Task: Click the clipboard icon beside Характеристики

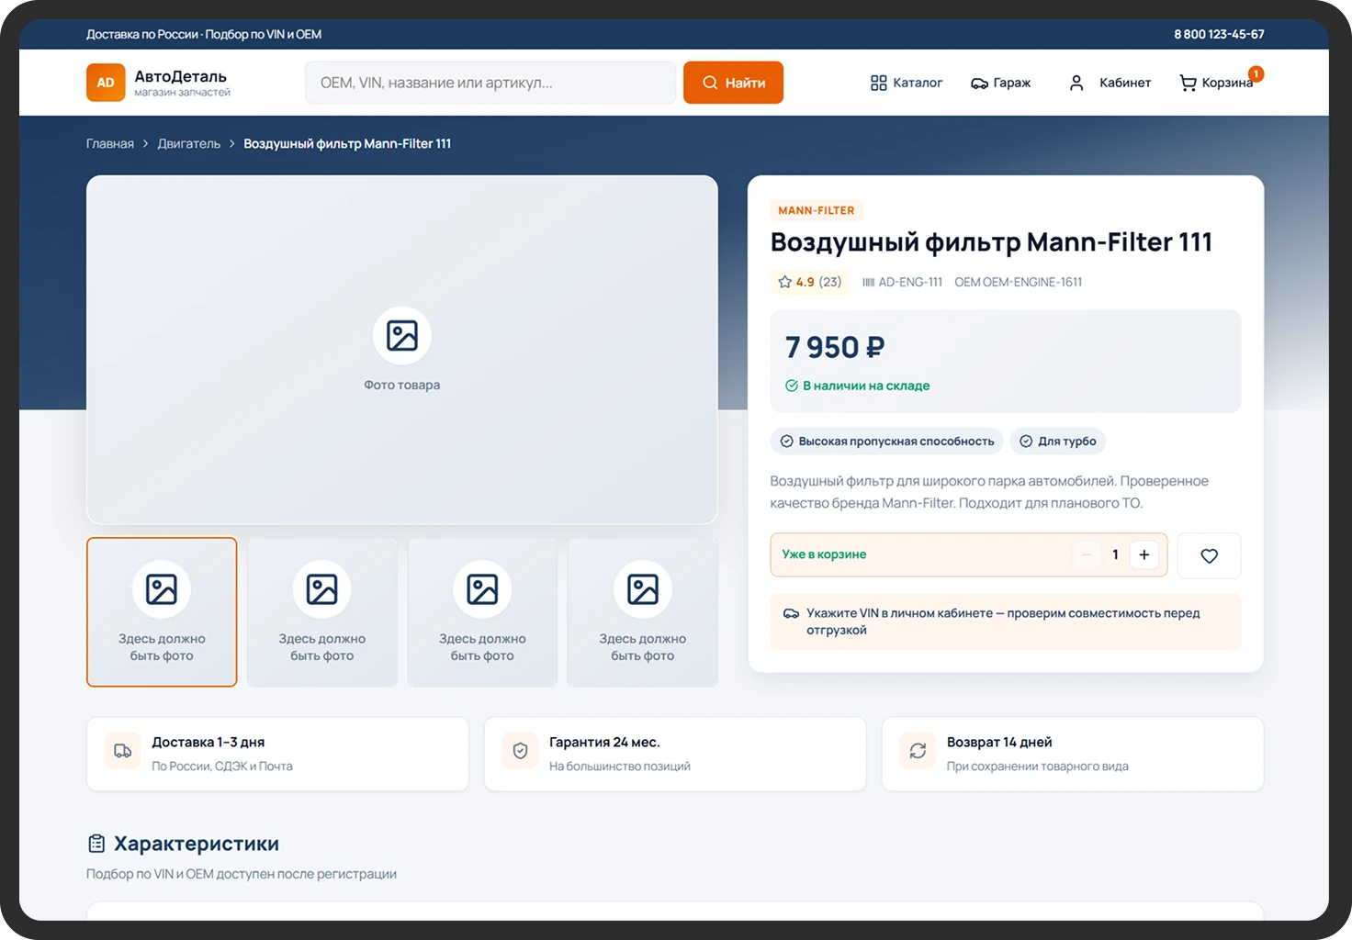Action: coord(96,844)
